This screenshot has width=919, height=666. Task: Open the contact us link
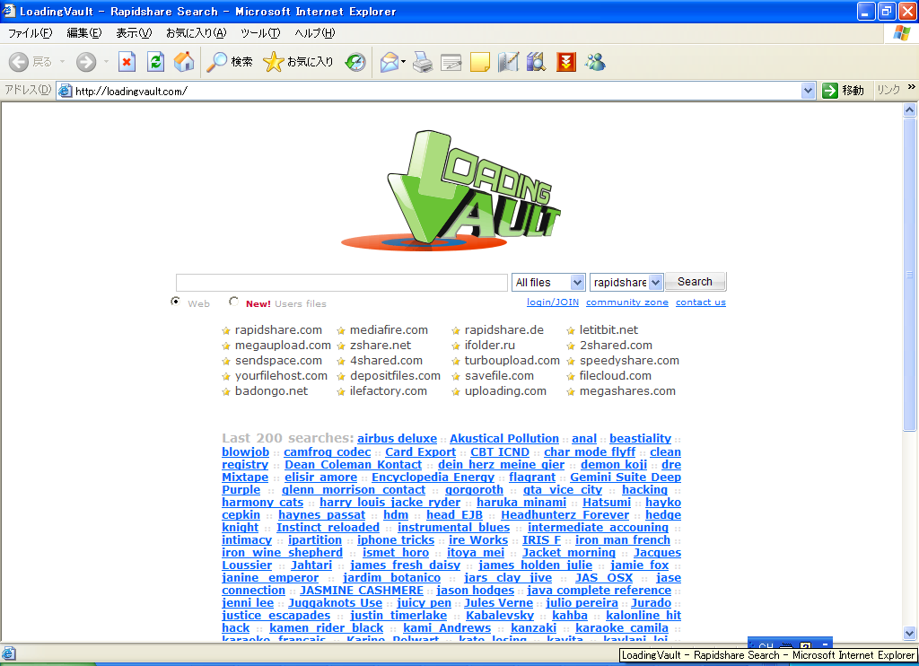pos(700,302)
